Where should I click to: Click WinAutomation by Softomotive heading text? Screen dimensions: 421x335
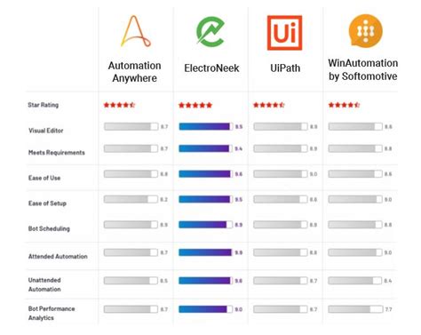point(363,69)
